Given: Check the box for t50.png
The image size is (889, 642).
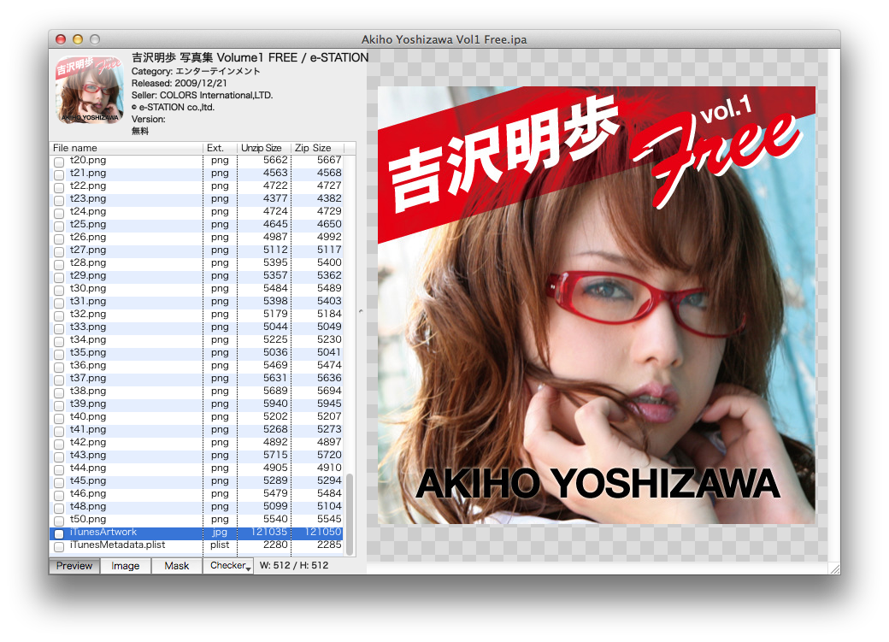Looking at the screenshot, I should [x=59, y=521].
